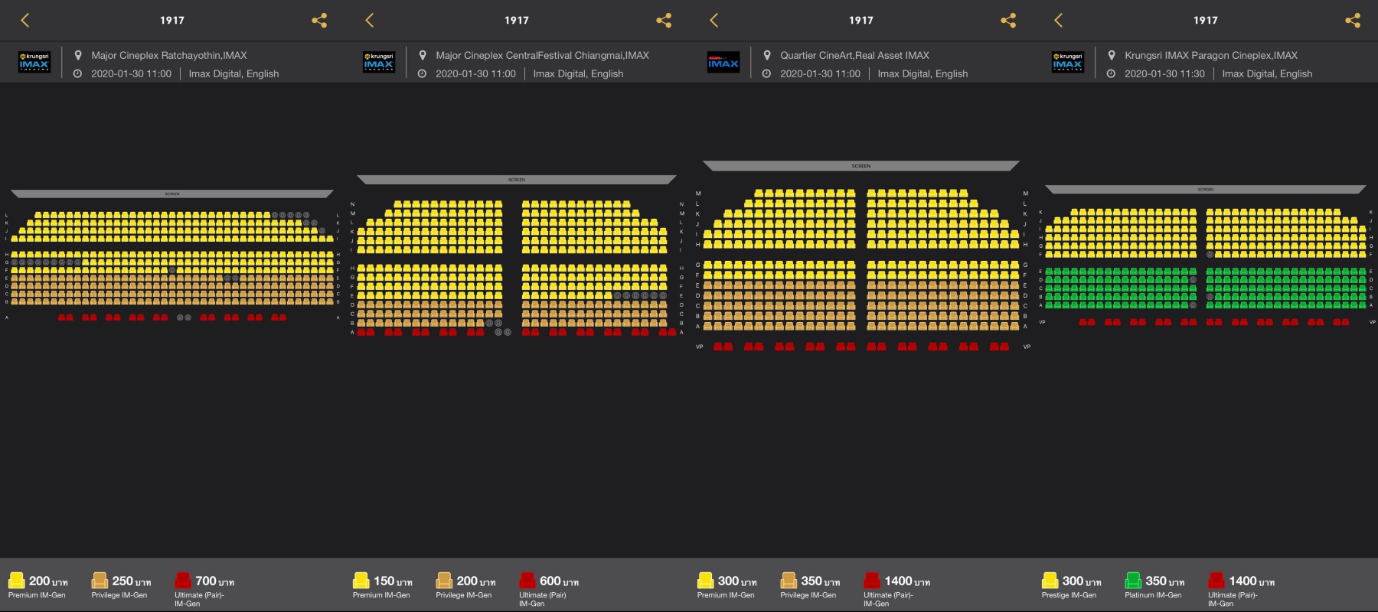Tap the 1917 title above Major Cineplex Ratchayothin

click(172, 21)
